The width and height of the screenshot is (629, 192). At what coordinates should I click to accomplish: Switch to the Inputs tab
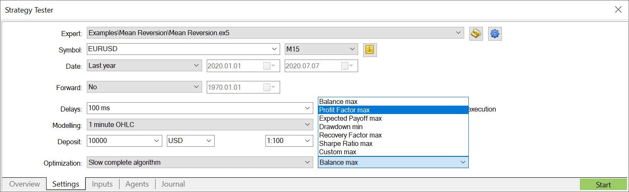click(102, 184)
